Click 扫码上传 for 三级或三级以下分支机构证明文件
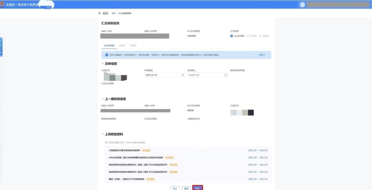This screenshot has width=372, height=190. point(252,172)
